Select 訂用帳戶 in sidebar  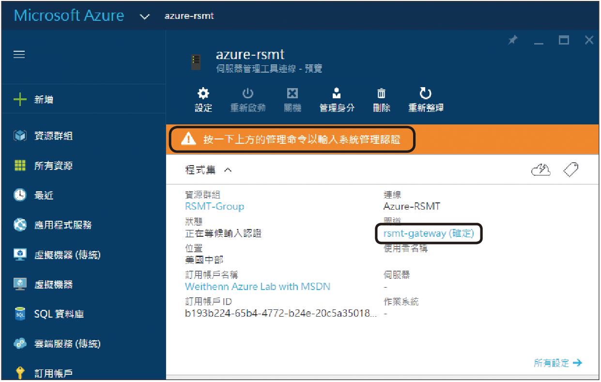[x=53, y=373]
